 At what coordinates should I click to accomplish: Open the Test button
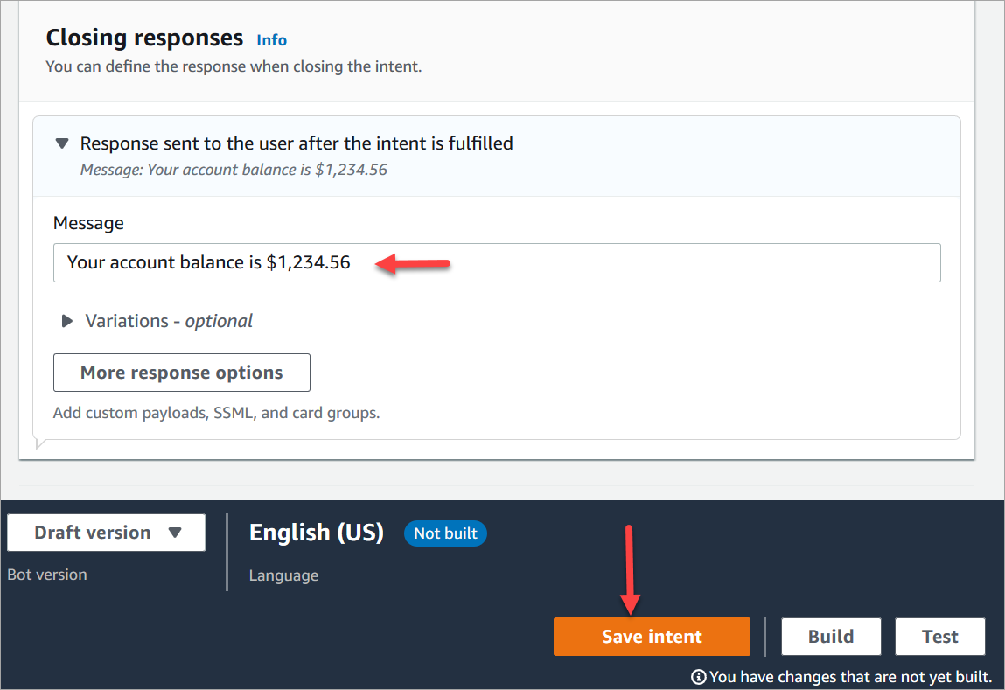[939, 637]
